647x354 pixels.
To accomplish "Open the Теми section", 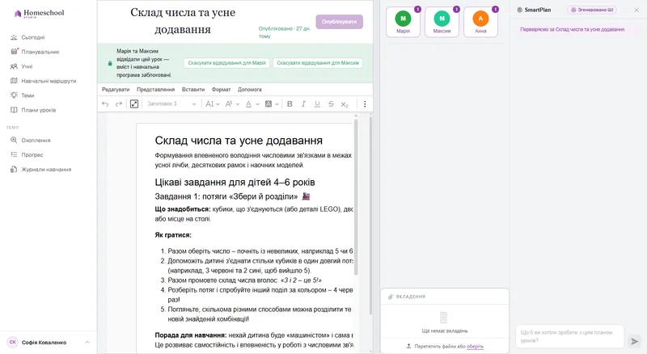I will coord(27,95).
